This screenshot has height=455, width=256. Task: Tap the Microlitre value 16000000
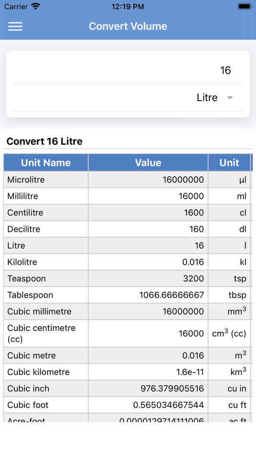tap(183, 180)
